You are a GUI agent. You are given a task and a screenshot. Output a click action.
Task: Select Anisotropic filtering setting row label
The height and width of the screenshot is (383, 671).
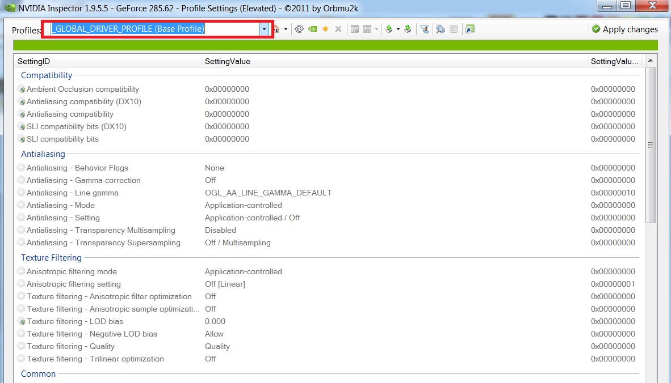coord(74,284)
